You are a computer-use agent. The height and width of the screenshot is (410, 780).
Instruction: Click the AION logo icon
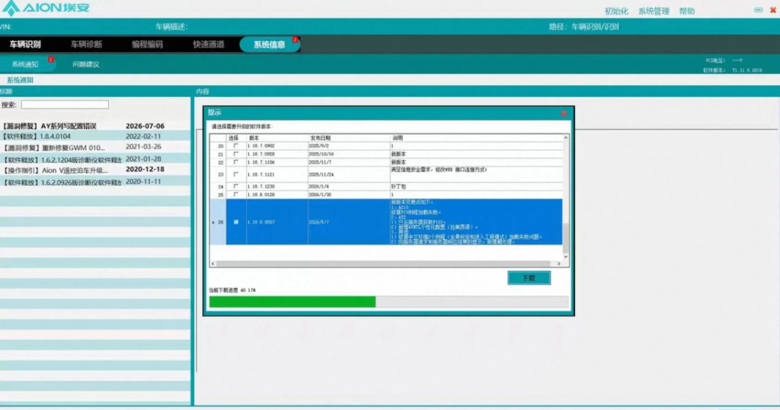pos(10,7)
